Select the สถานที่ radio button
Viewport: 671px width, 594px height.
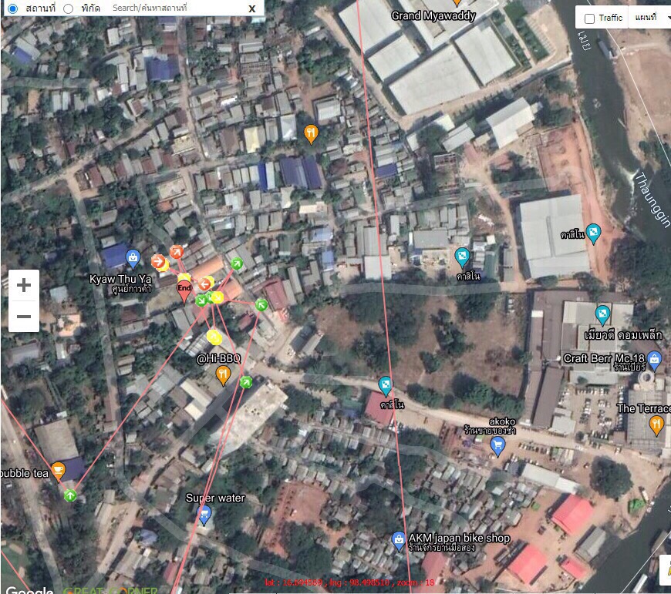[13, 8]
